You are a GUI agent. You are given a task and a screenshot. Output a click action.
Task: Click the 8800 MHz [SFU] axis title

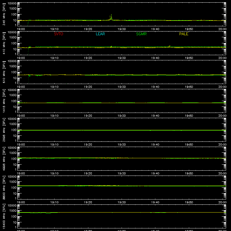click(x=4, y=187)
